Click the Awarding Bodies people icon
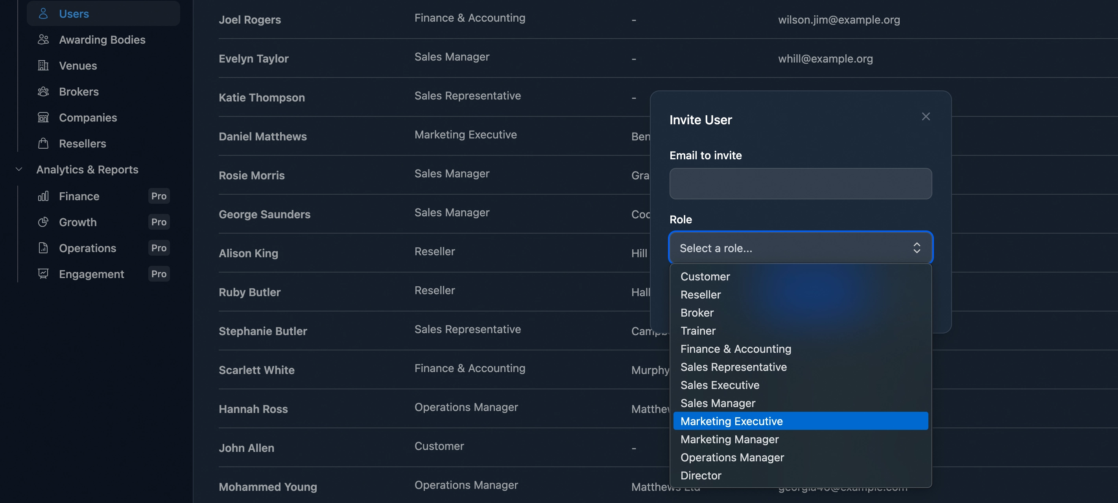 (43, 39)
